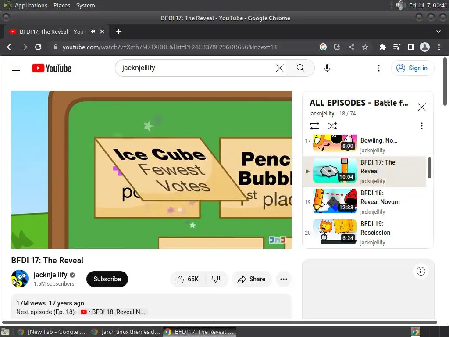This screenshot has width=449, height=337.
Task: Mute tab via speaker icon
Action: (93, 32)
